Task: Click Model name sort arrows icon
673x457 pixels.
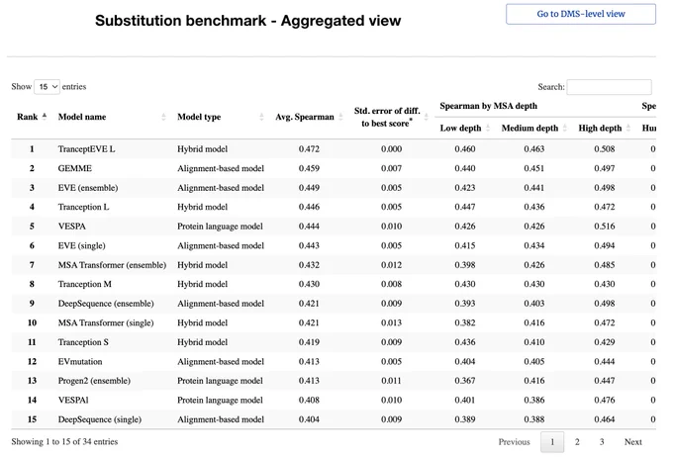Action: (x=163, y=117)
